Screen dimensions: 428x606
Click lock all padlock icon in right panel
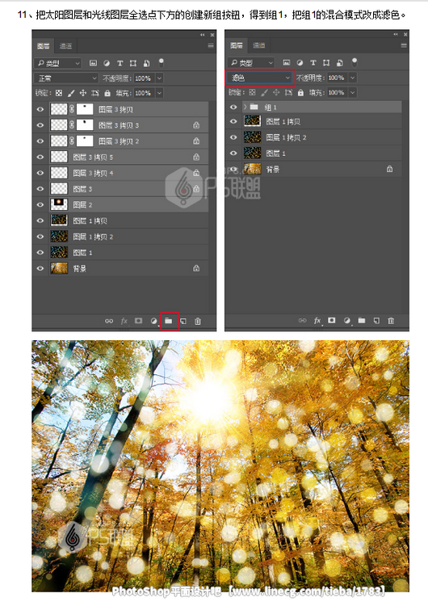(300, 92)
